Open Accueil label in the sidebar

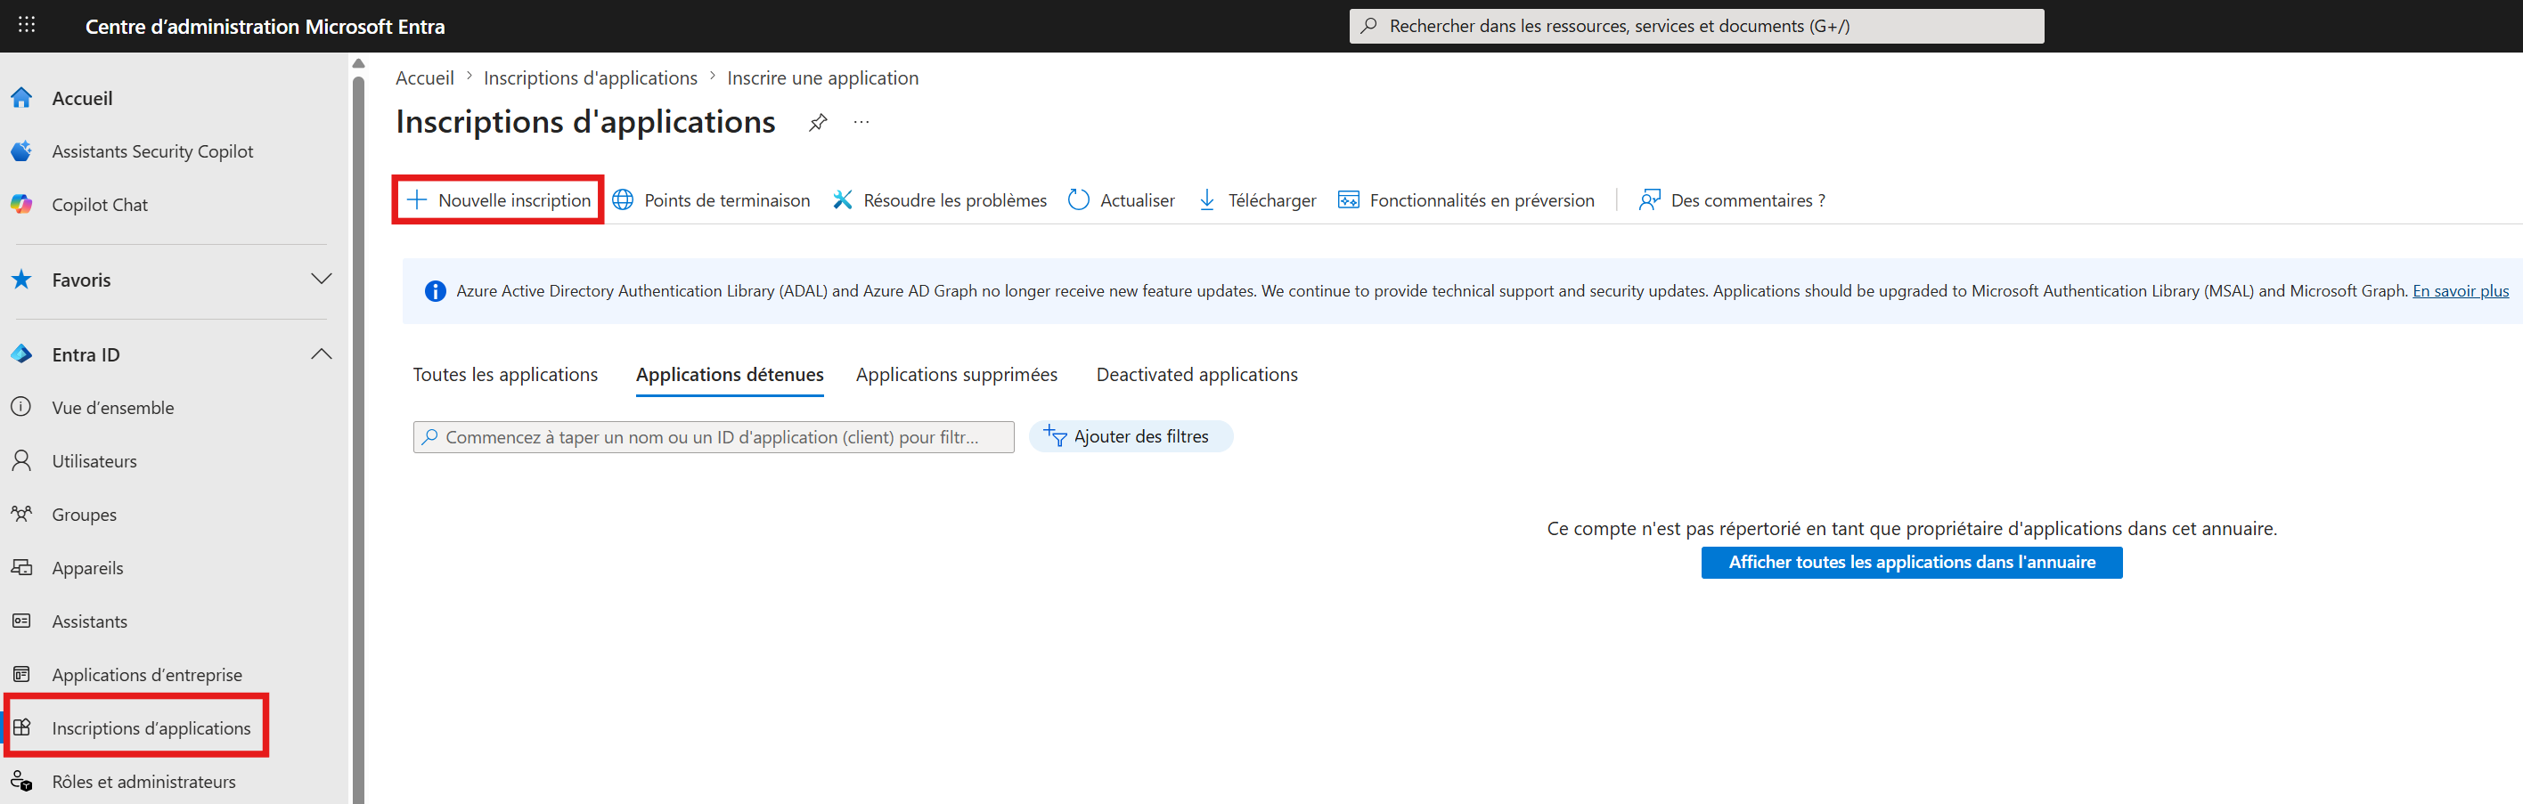tap(82, 98)
